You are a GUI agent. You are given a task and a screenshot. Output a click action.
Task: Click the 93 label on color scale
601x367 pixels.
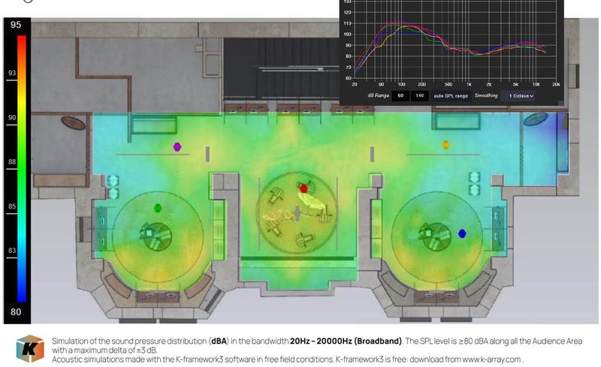12,73
